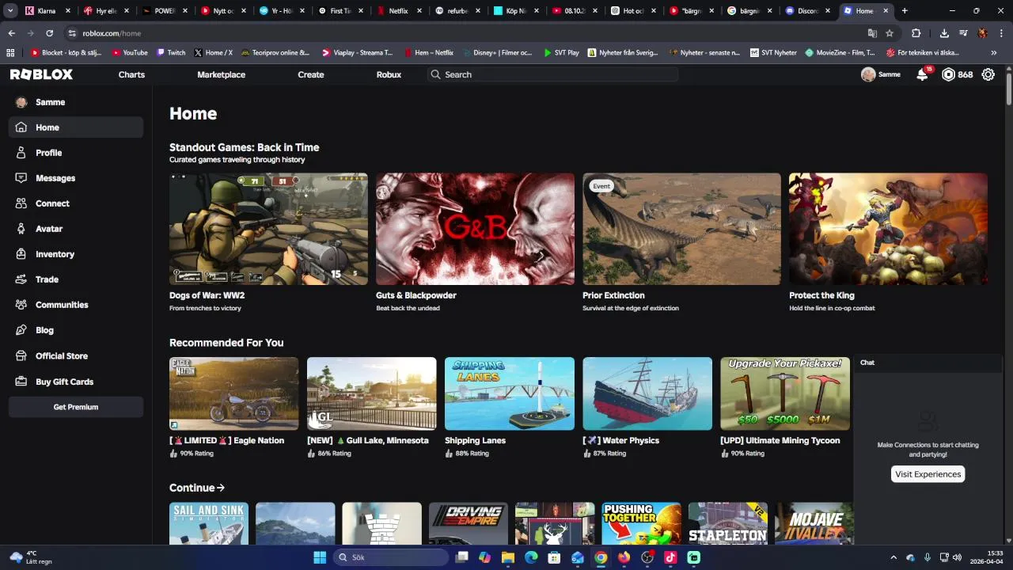Click the browser address bar
The height and width of the screenshot is (570, 1013).
[x=467, y=33]
